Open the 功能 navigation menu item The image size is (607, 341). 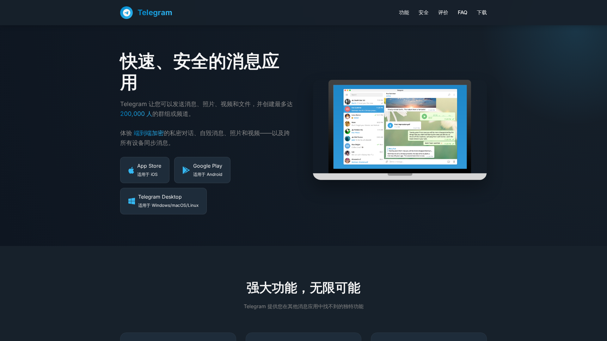pyautogui.click(x=404, y=13)
